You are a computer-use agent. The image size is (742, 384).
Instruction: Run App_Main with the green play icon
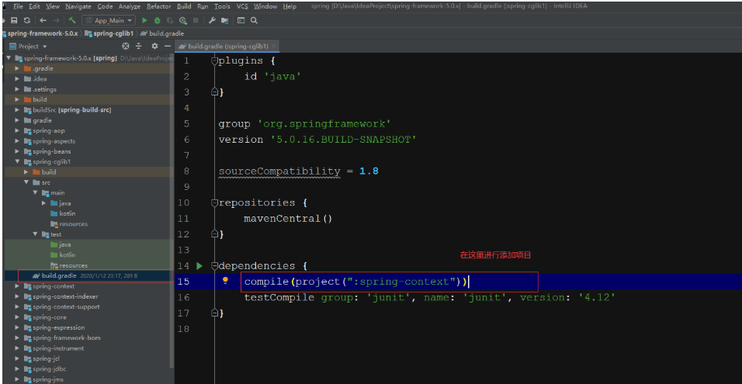click(x=145, y=20)
